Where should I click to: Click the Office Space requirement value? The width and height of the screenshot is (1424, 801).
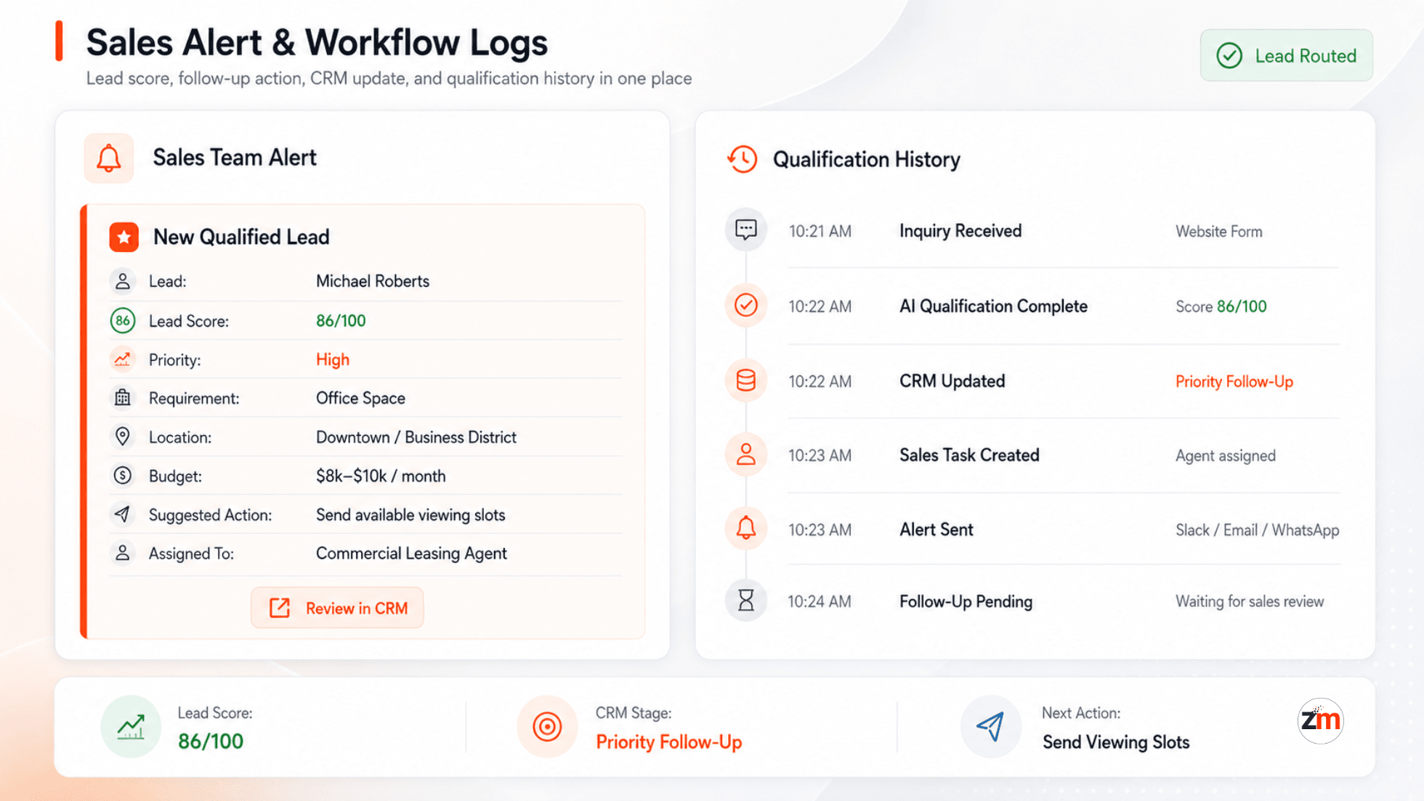[360, 398]
